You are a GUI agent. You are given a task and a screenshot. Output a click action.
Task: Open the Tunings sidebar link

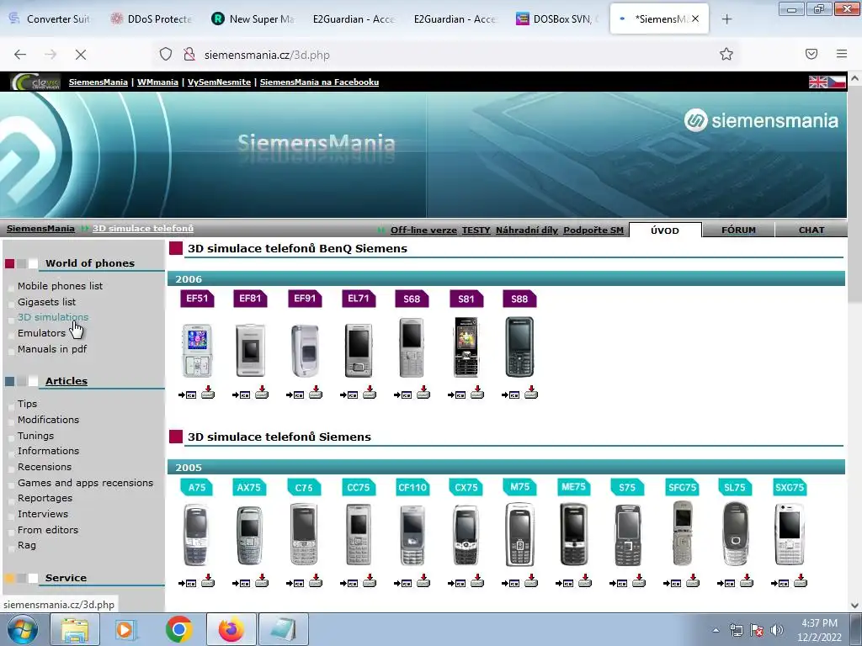click(x=35, y=435)
